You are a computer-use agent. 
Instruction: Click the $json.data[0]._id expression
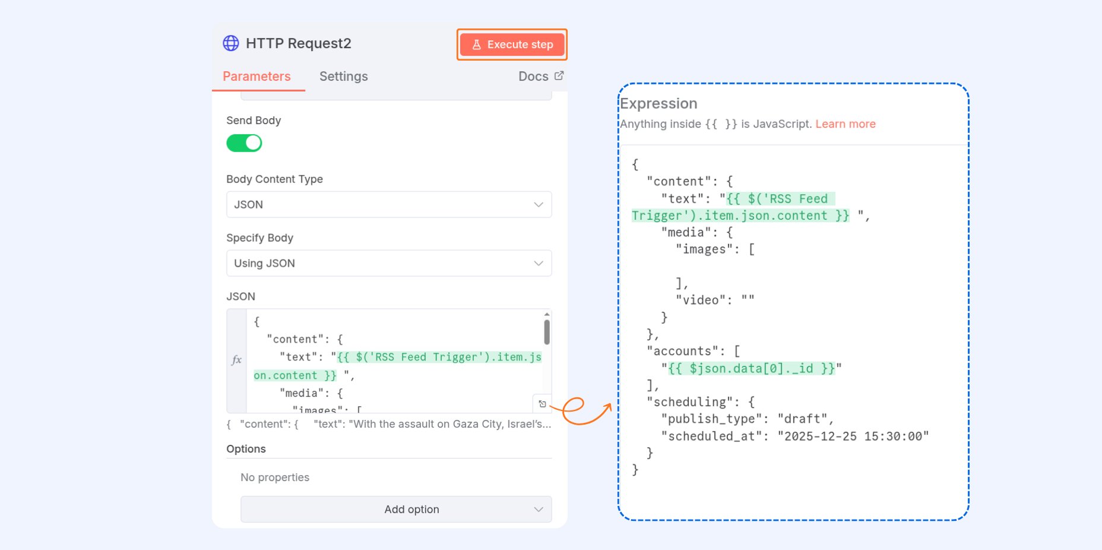tap(751, 369)
